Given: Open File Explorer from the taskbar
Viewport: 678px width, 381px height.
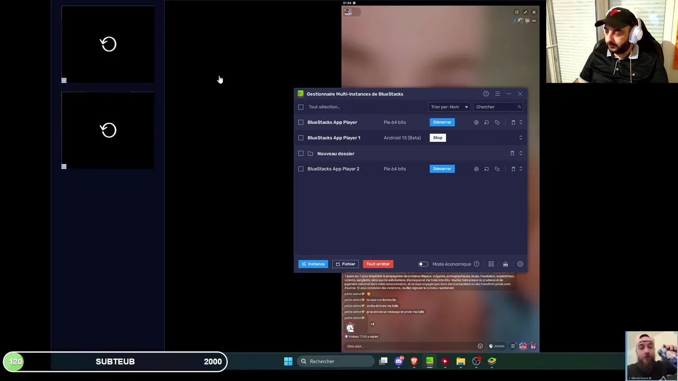Looking at the screenshot, I should point(461,361).
